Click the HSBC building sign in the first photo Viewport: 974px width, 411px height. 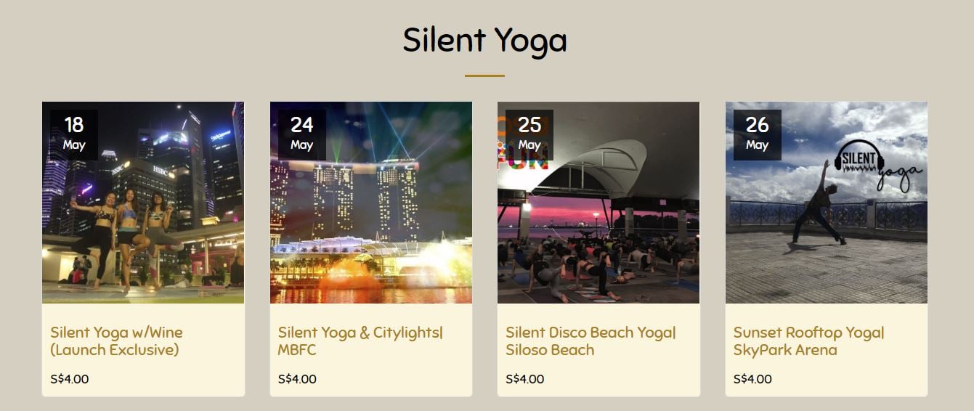point(160,168)
